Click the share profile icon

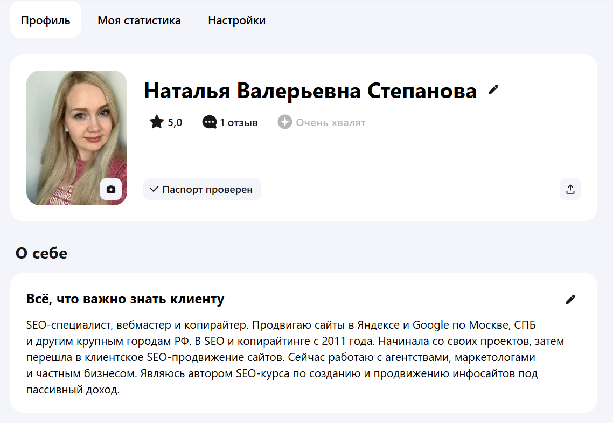570,189
